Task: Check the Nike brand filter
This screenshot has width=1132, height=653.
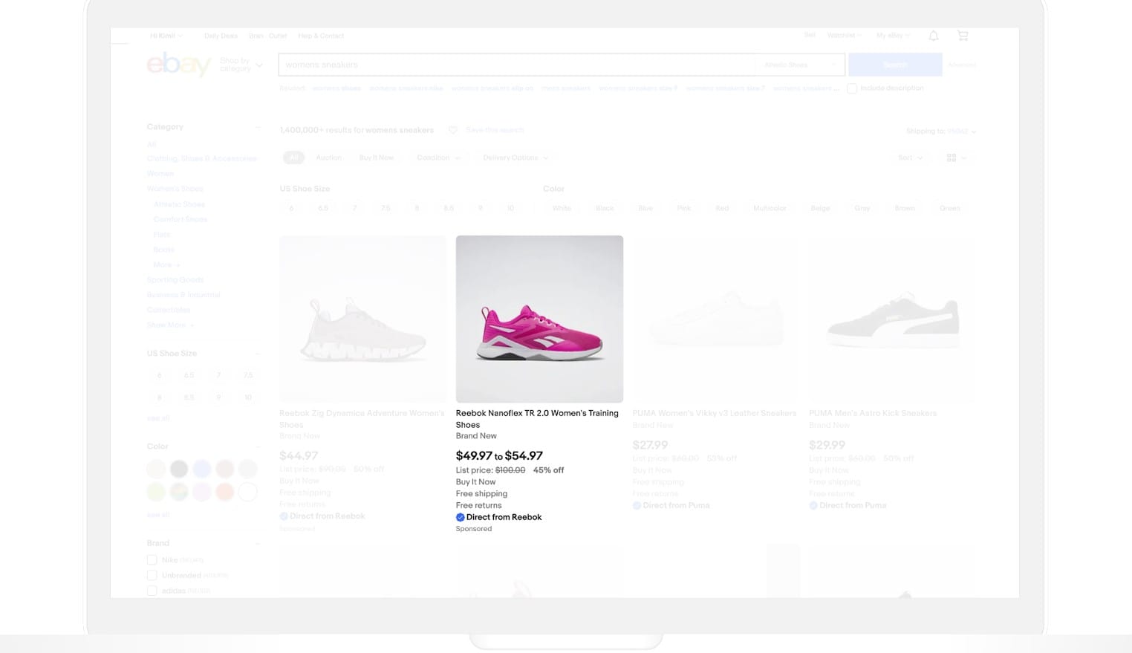Action: 152,560
